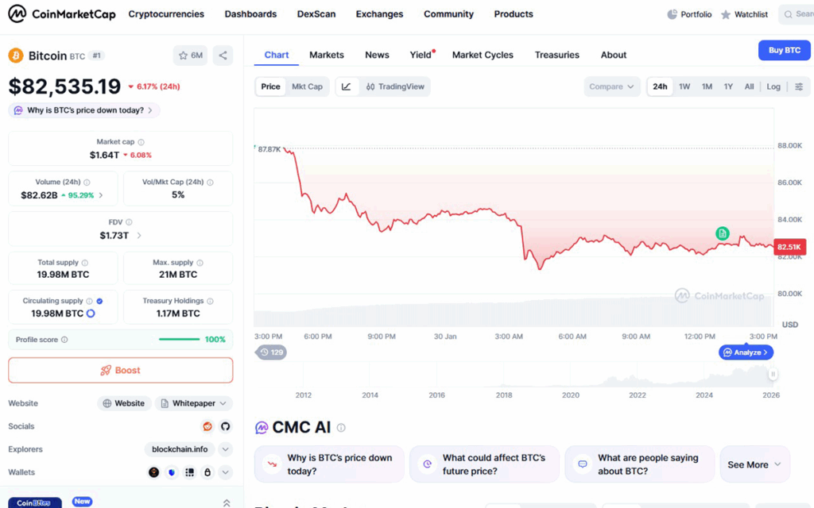Open Treasuries tab
814x508 pixels.
[557, 55]
